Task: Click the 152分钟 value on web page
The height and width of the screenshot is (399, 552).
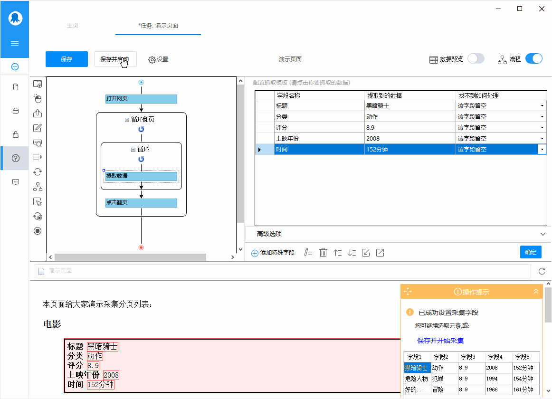Action: point(100,385)
